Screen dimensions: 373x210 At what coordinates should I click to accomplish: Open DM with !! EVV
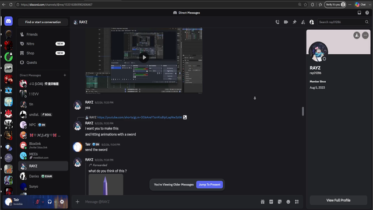[43, 94]
